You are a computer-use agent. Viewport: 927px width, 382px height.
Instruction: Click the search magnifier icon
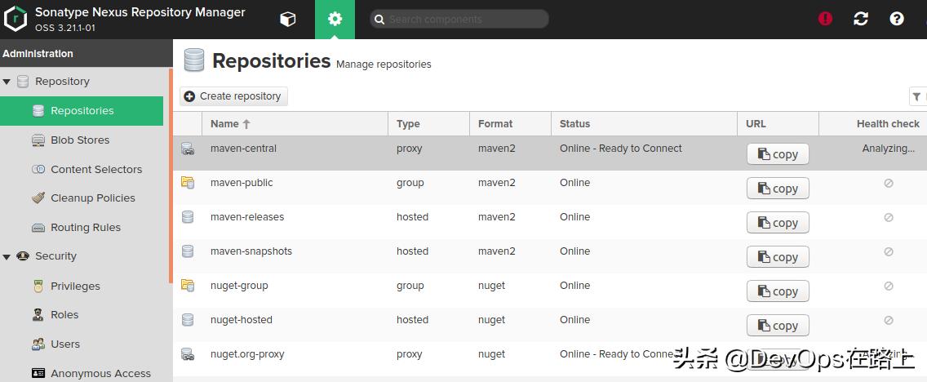[379, 20]
